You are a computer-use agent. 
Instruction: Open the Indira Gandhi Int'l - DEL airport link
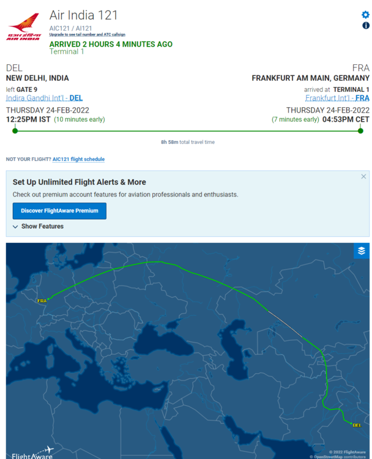tap(44, 98)
